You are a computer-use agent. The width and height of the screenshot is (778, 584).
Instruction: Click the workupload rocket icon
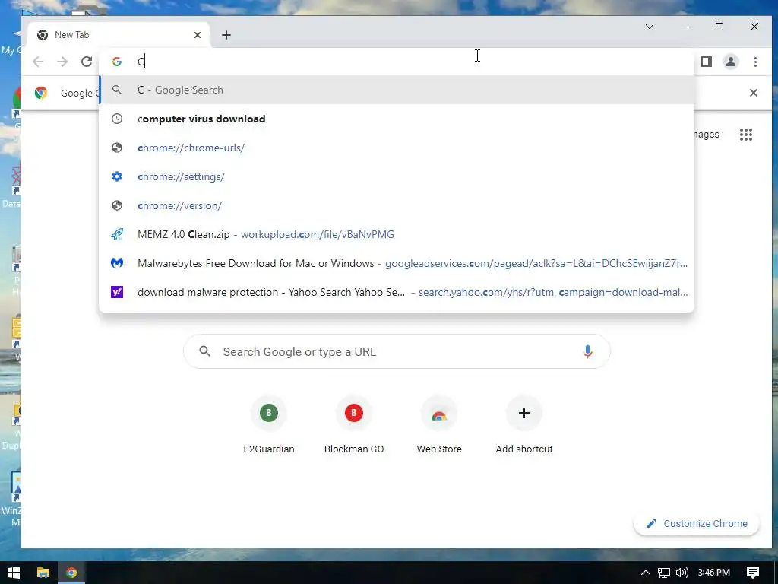point(117,234)
